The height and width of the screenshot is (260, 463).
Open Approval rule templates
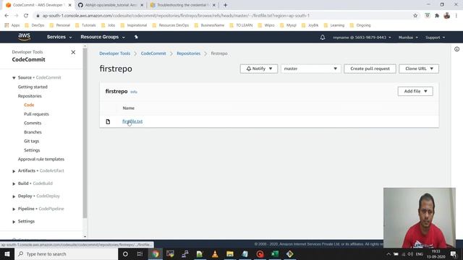41,159
